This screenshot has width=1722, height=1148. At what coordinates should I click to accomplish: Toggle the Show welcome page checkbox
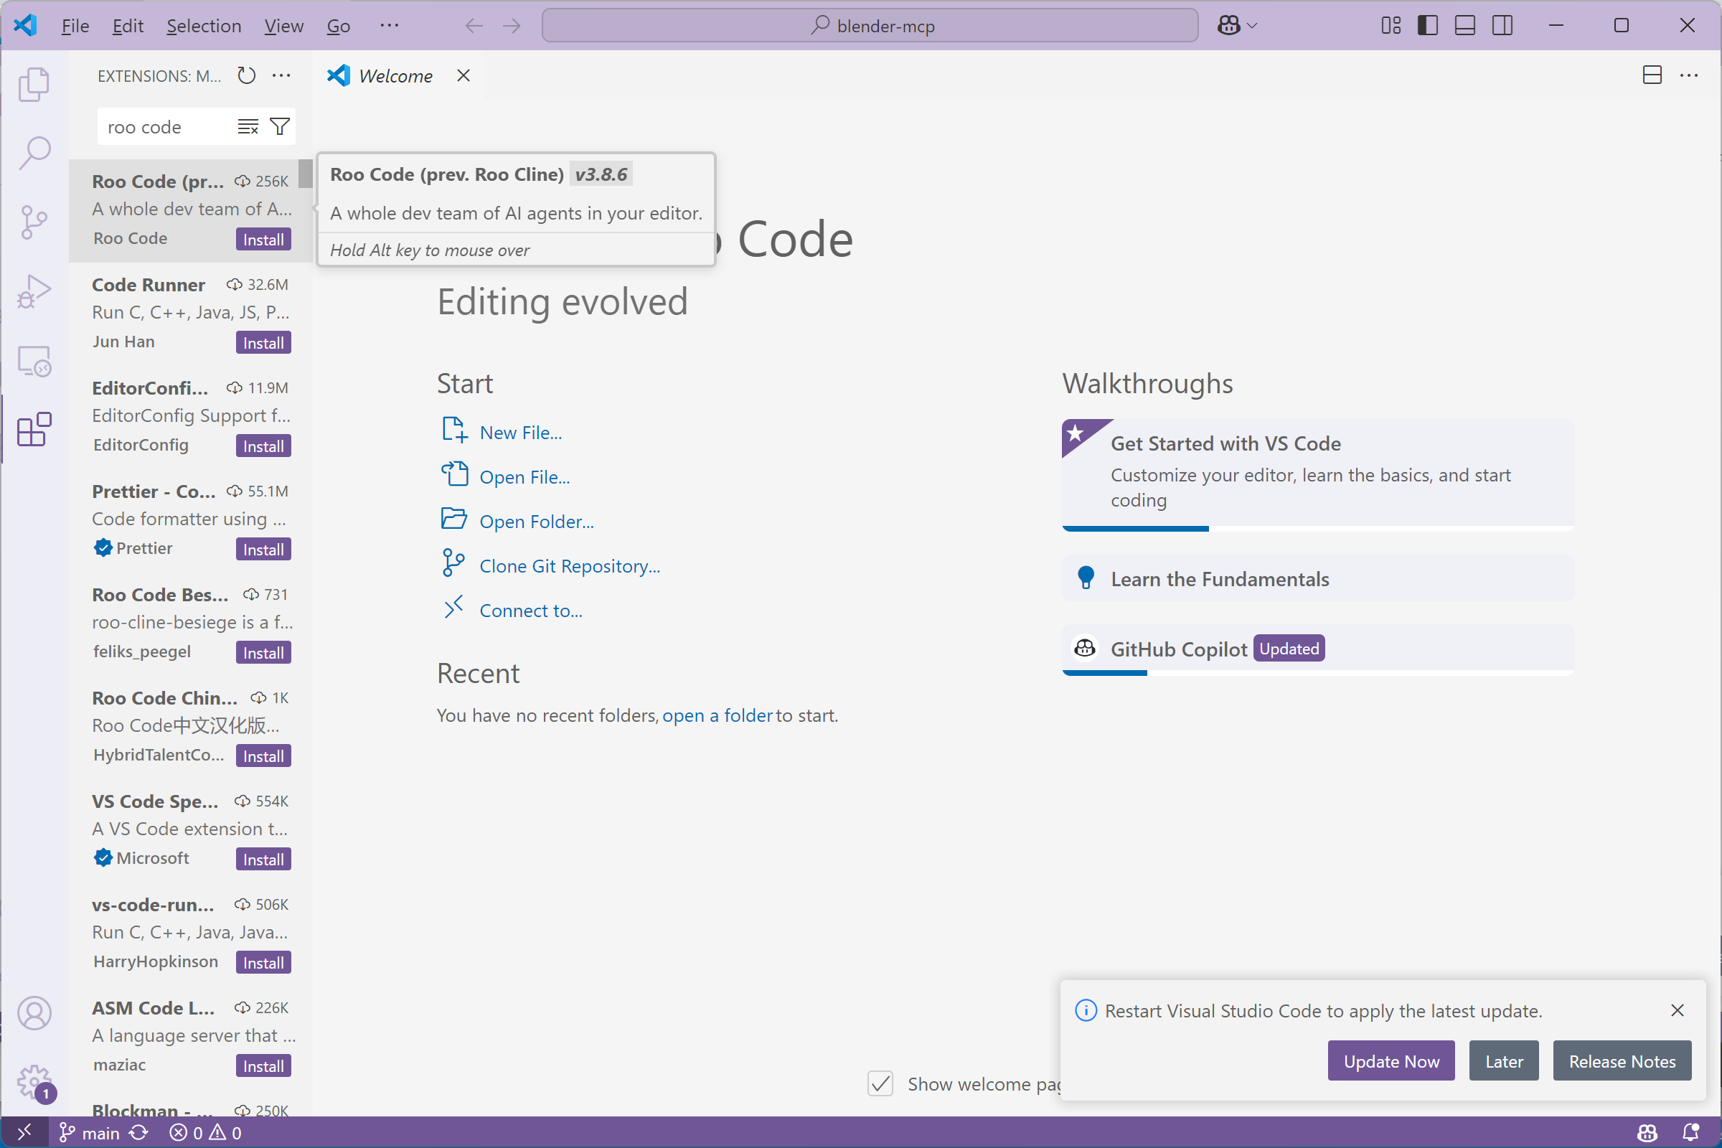click(x=882, y=1084)
